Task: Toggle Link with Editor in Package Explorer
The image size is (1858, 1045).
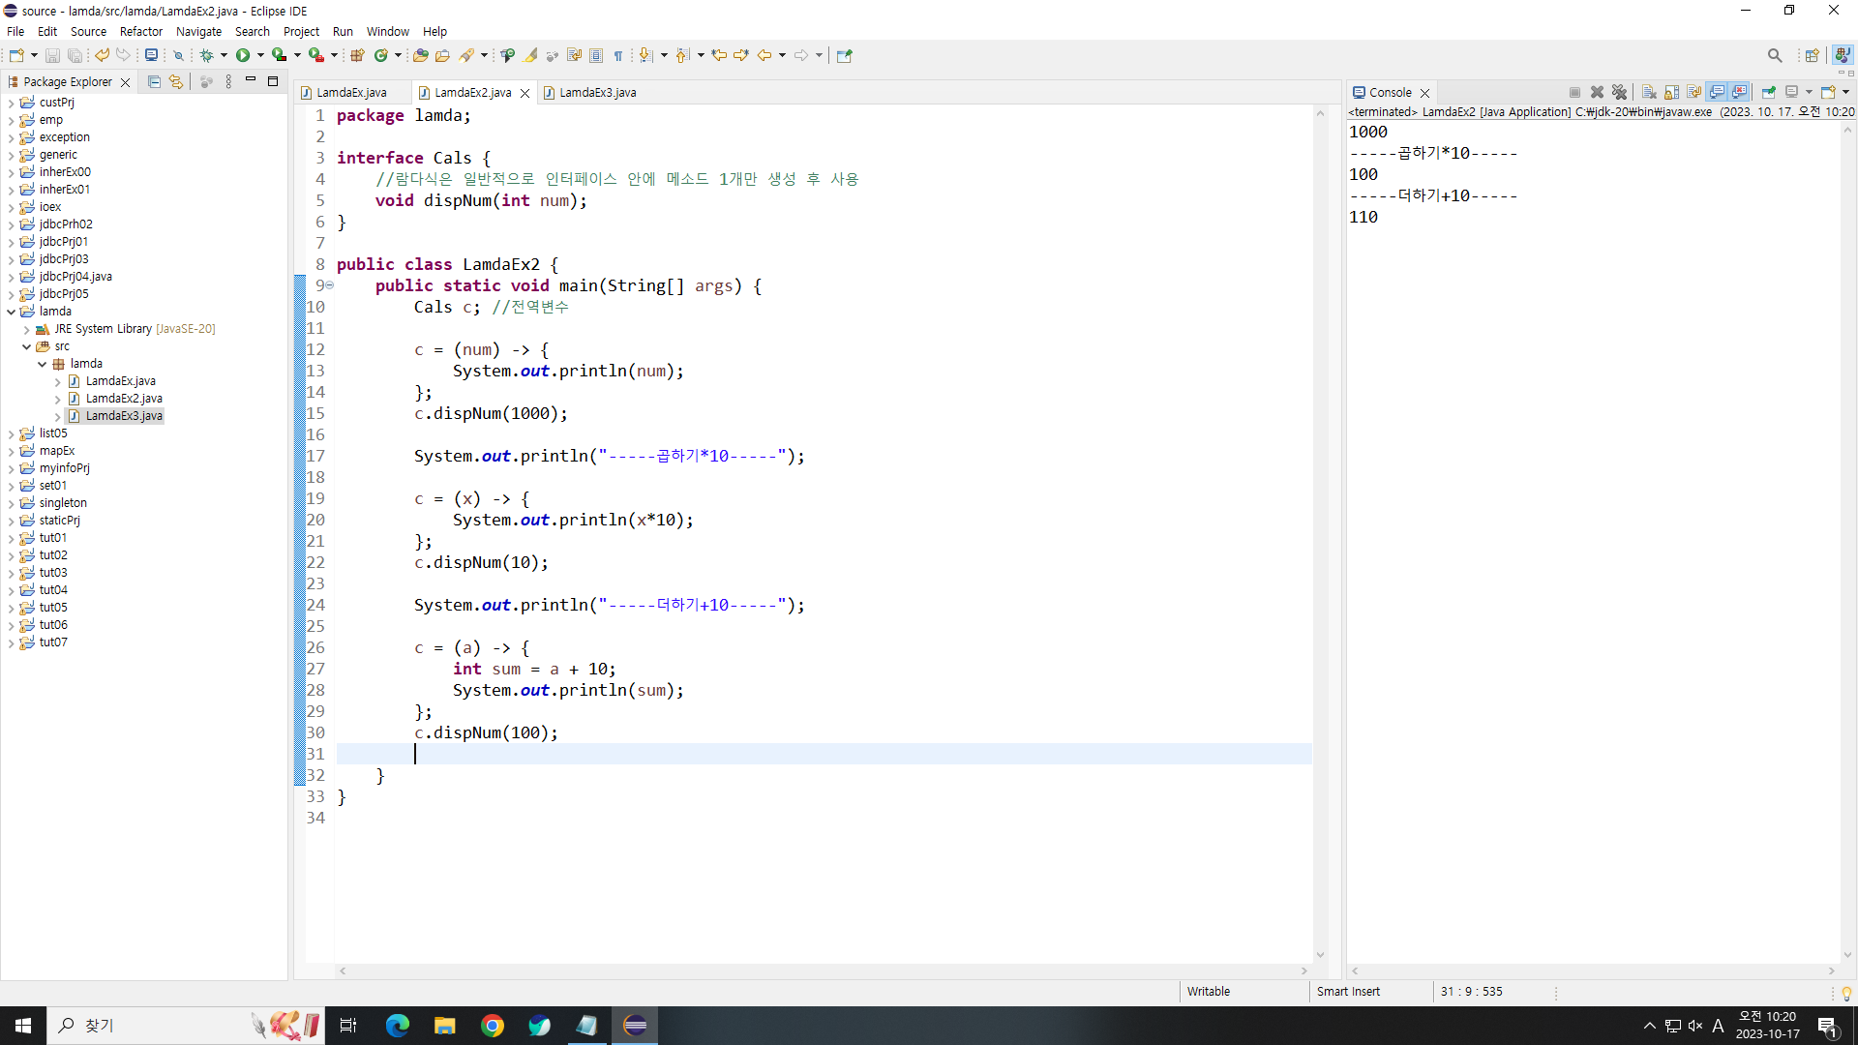Action: point(176,82)
